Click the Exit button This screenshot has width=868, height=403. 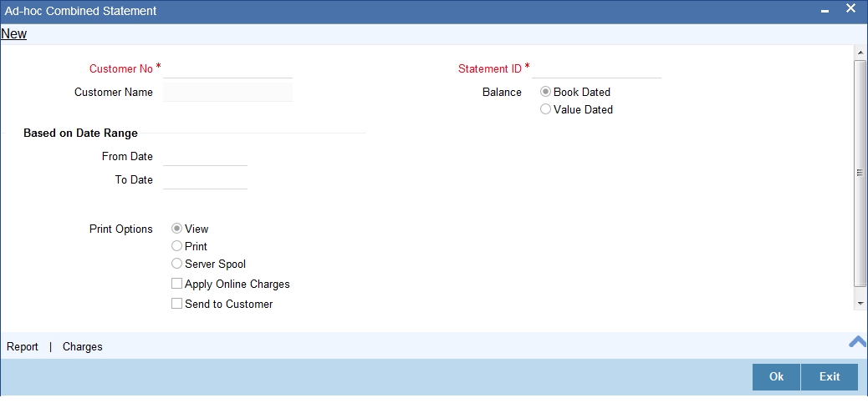coord(830,376)
